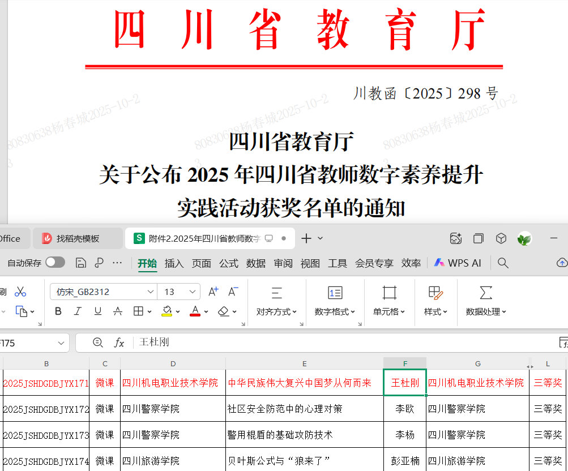Expand the 对齐方式 alignment dropdown
Image resolution: width=568 pixels, height=471 pixels.
277,311
